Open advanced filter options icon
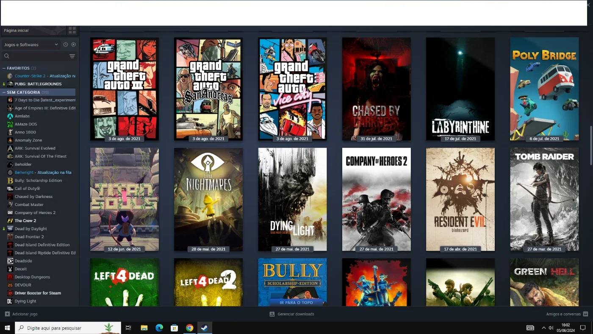Image resolution: width=593 pixels, height=334 pixels. coord(72,56)
